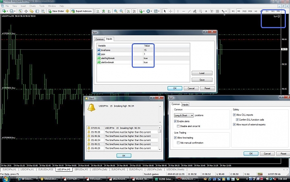The width and height of the screenshot is (290, 182).
Task: Toggle the Disable alert once hit checkbox
Action: tap(178, 126)
